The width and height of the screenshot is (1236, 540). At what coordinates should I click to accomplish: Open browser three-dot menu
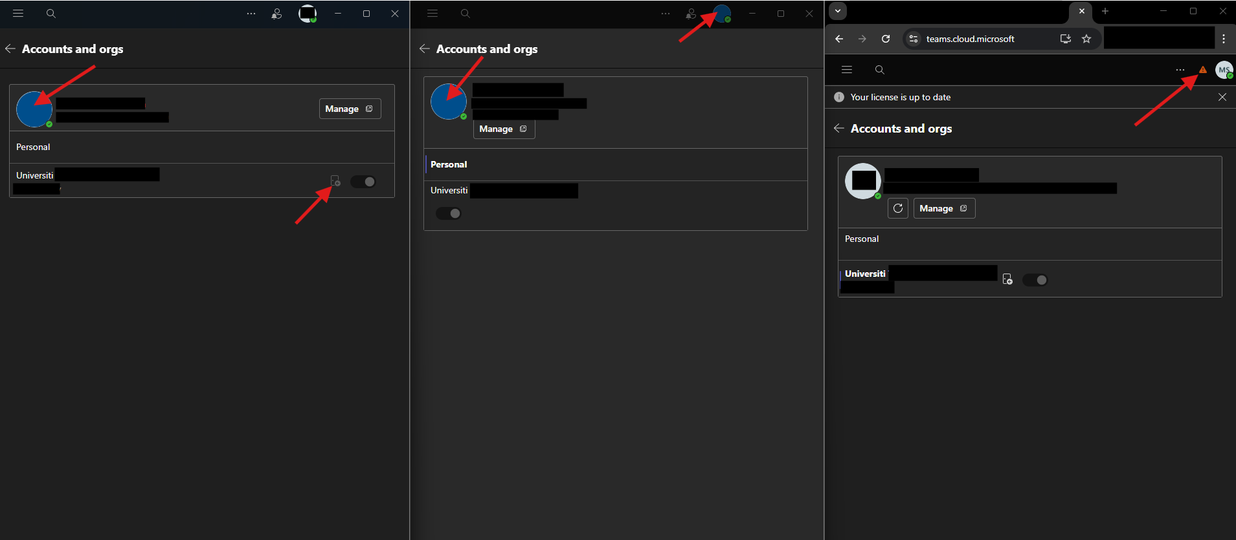tap(1224, 39)
